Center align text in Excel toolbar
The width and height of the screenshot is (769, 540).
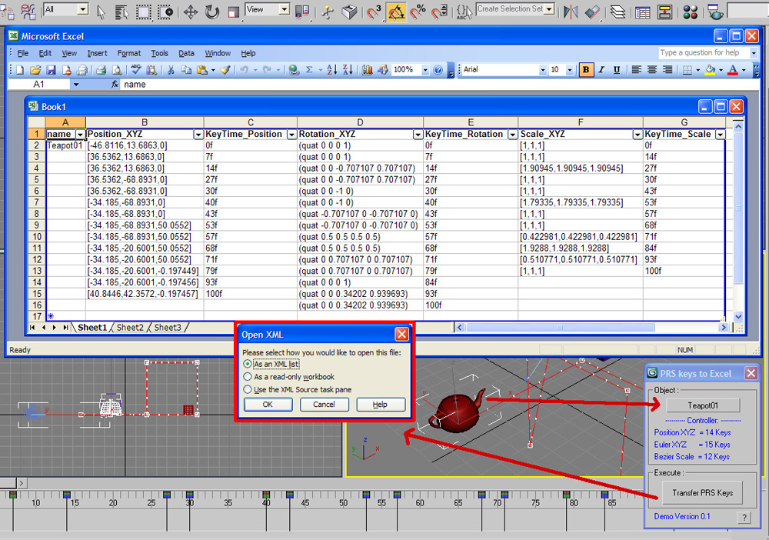pos(652,70)
